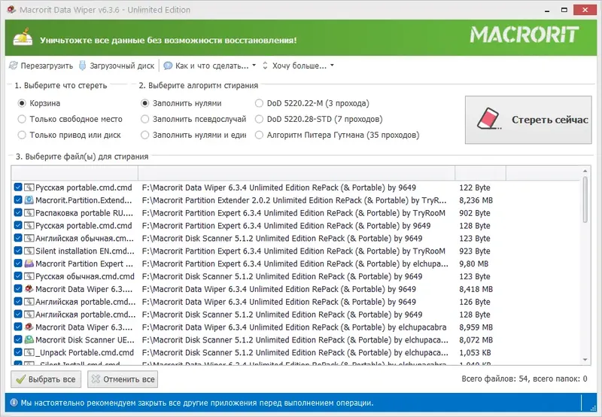
Task: Click the info icon in blue status bar
Action: (x=14, y=403)
